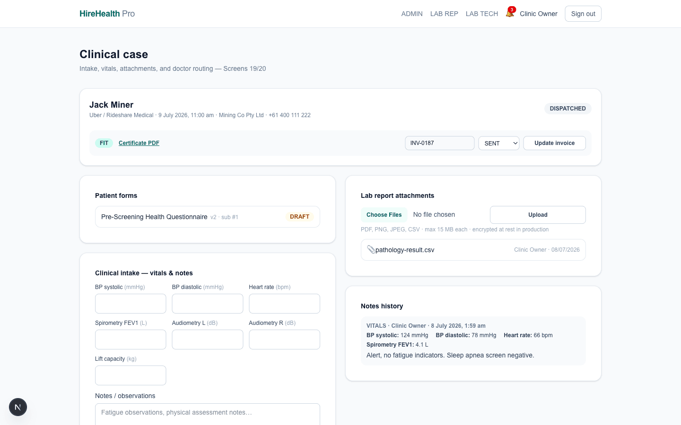Open the notifications bell icon
Viewport: 681px width, 425px height.
pyautogui.click(x=510, y=13)
